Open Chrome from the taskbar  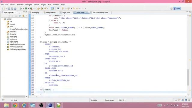15,105
